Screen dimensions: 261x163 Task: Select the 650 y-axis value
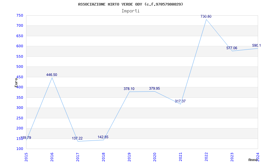(x=20, y=36)
